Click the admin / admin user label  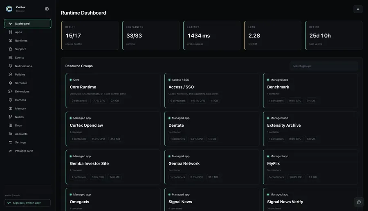12,196
